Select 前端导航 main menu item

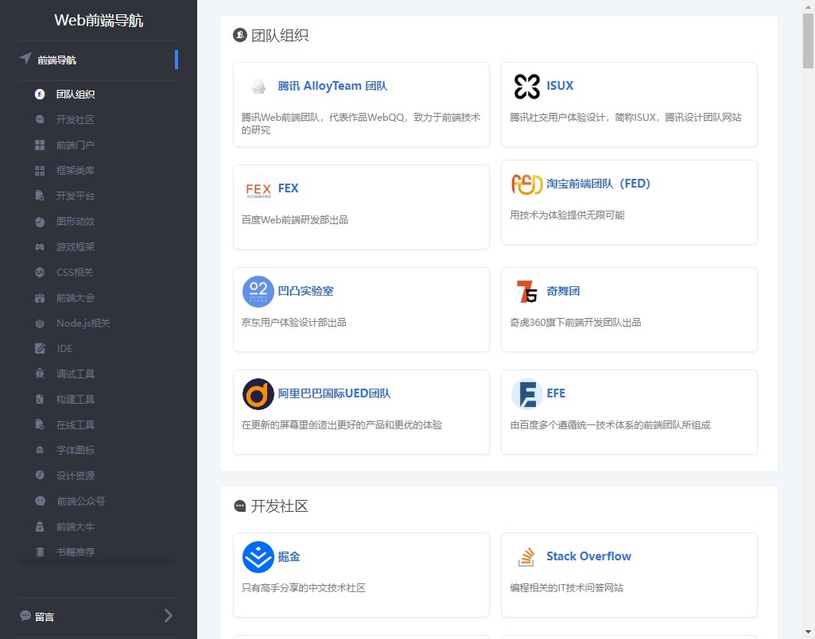point(99,60)
